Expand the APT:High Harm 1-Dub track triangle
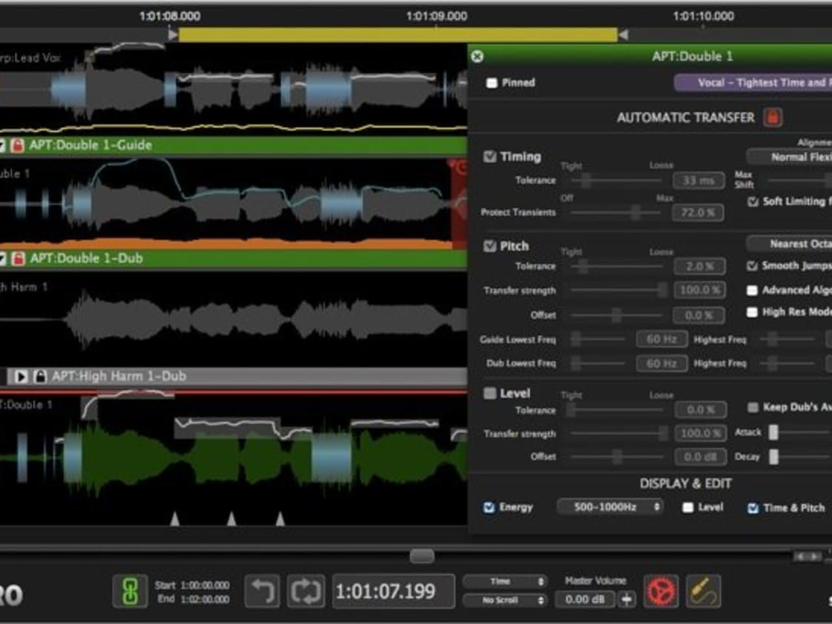 [21, 376]
